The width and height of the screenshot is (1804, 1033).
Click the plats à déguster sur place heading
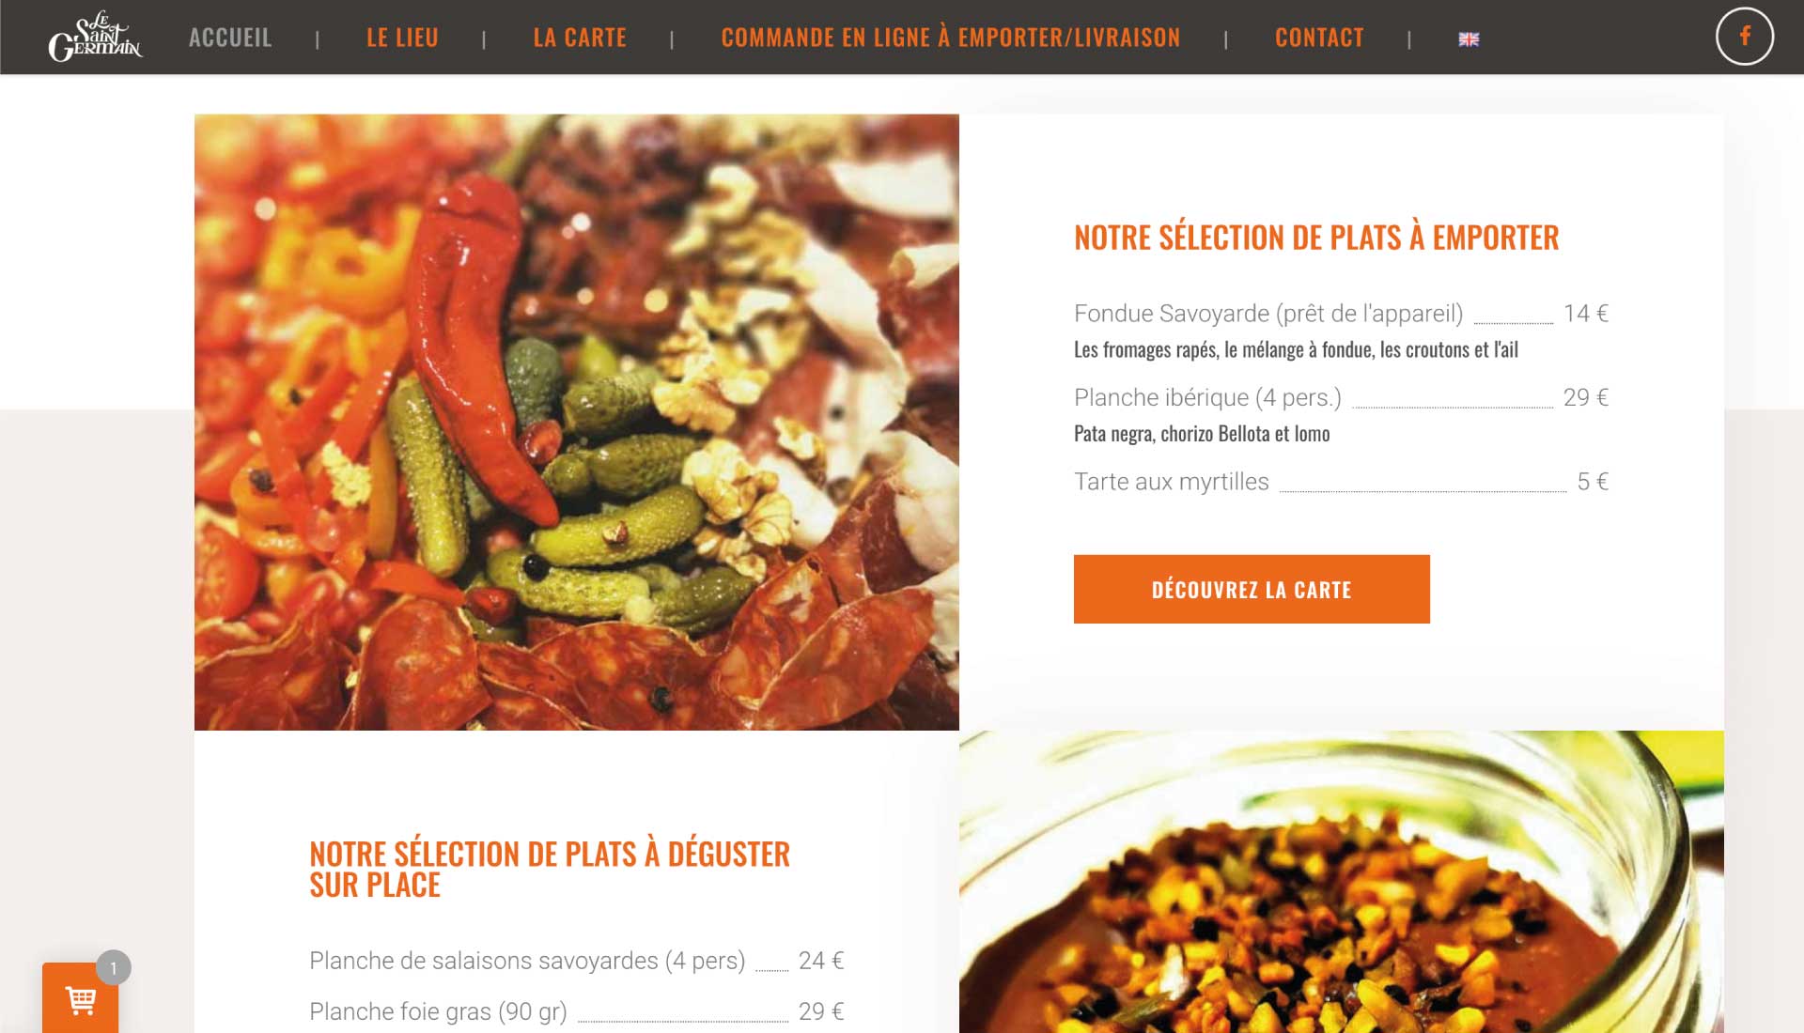click(x=550, y=869)
